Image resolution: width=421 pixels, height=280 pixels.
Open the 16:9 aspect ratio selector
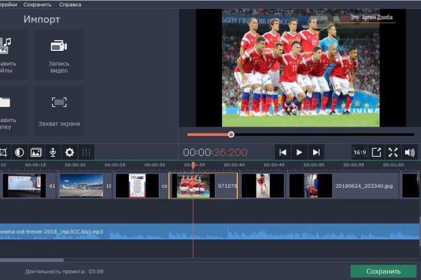(x=360, y=153)
